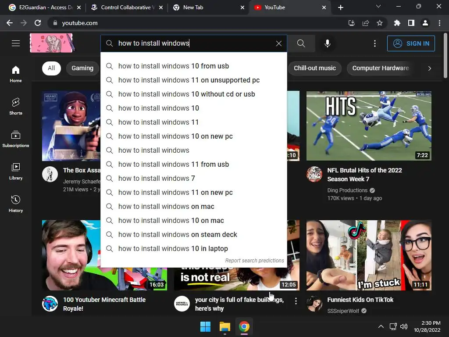
Task: Reload the page
Action: coord(38,23)
